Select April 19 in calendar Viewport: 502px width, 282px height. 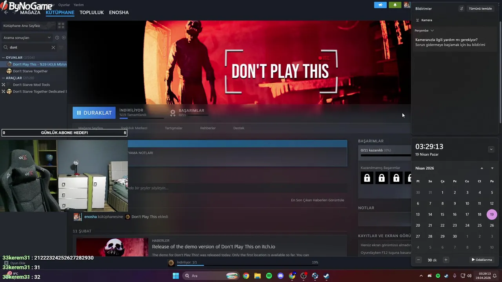coord(492,214)
